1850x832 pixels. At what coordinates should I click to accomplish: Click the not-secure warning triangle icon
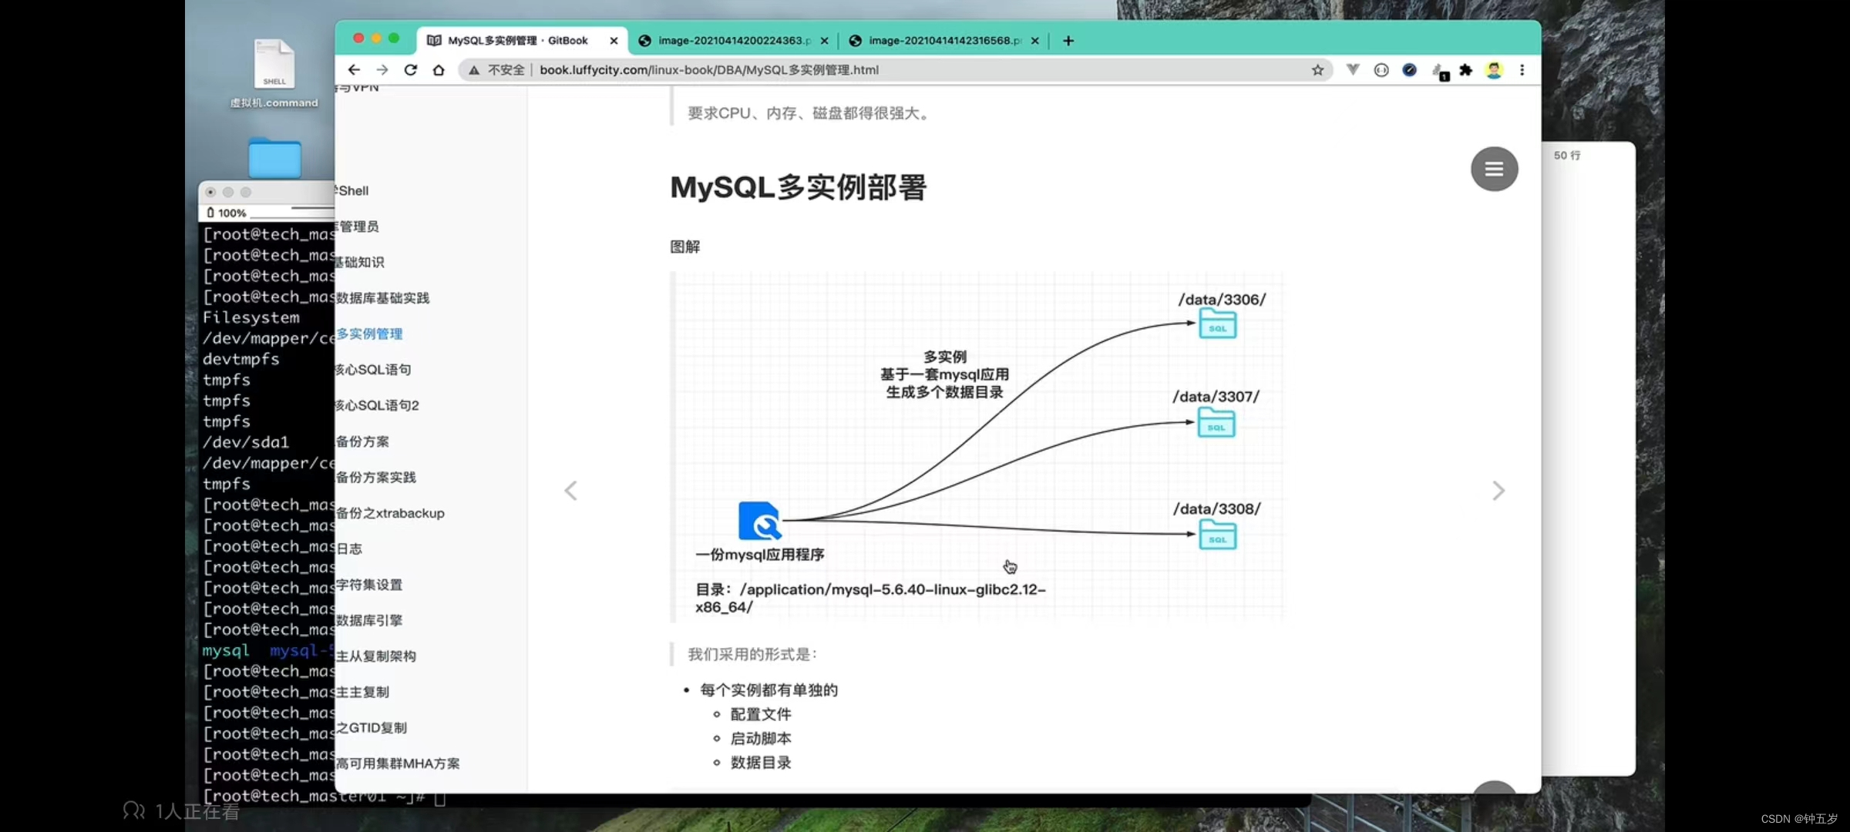(474, 70)
